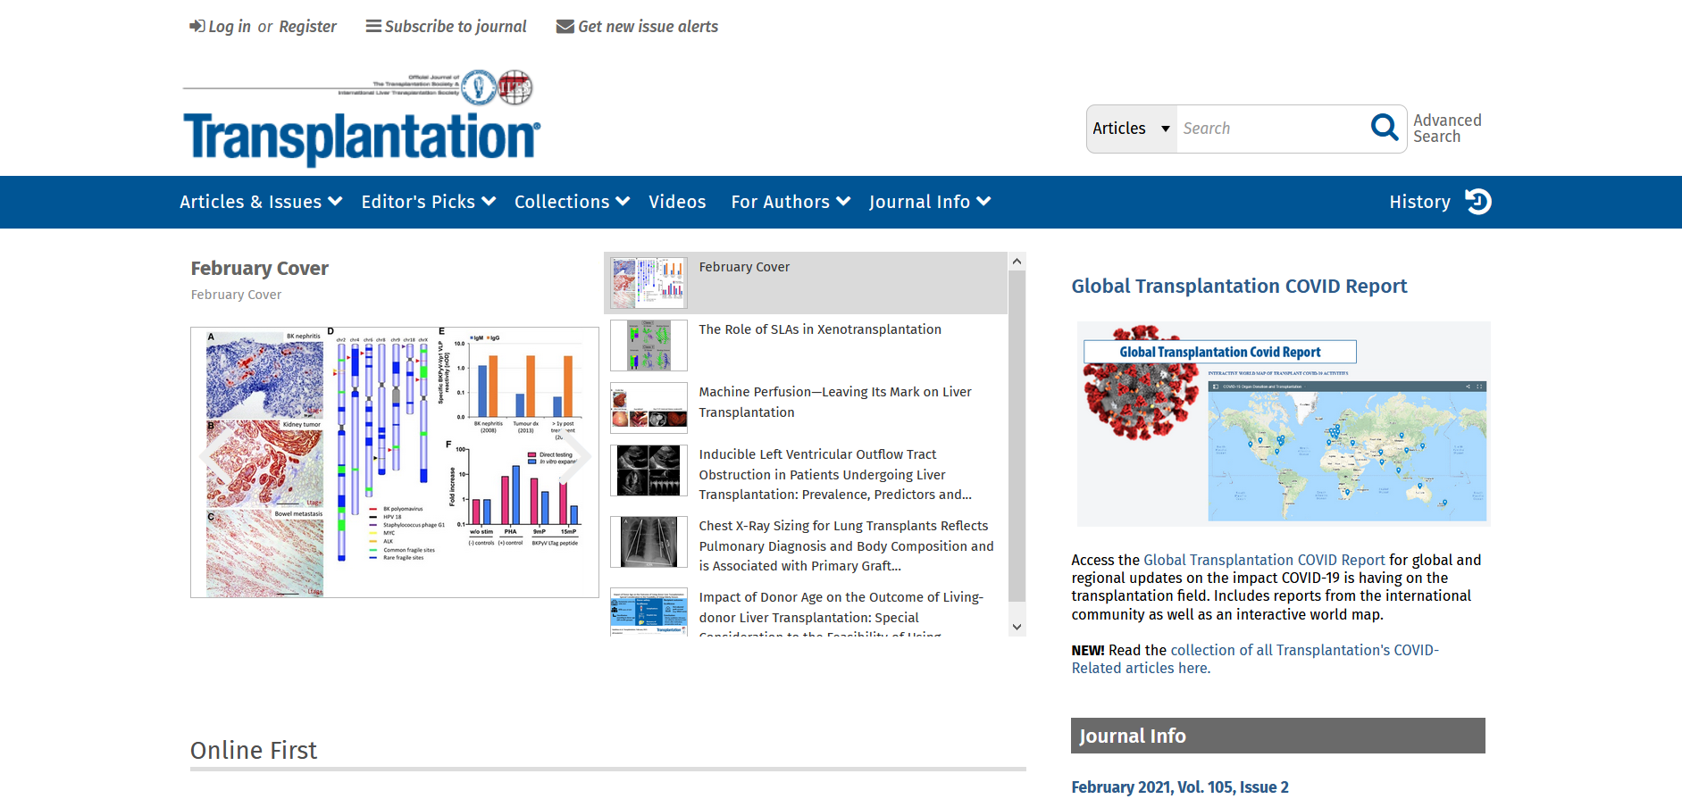Click Get new issue alerts link
This screenshot has height=799, width=1682.
point(648,27)
